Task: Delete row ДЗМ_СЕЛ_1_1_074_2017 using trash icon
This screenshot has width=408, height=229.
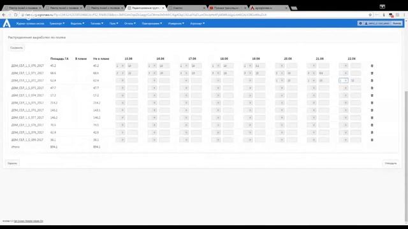Action: point(372,95)
